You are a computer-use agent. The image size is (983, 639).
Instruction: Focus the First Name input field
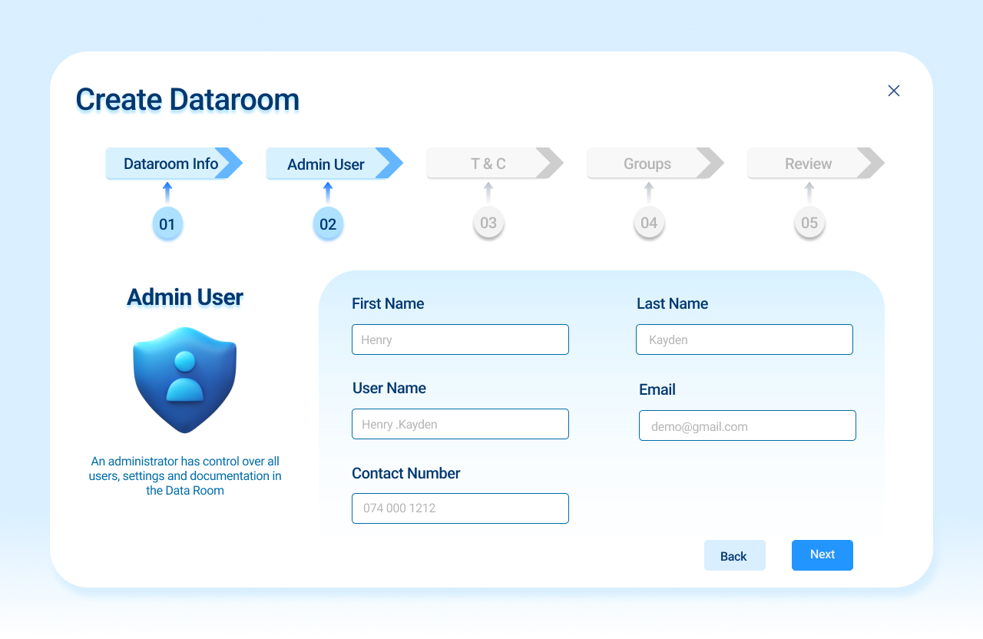[460, 339]
